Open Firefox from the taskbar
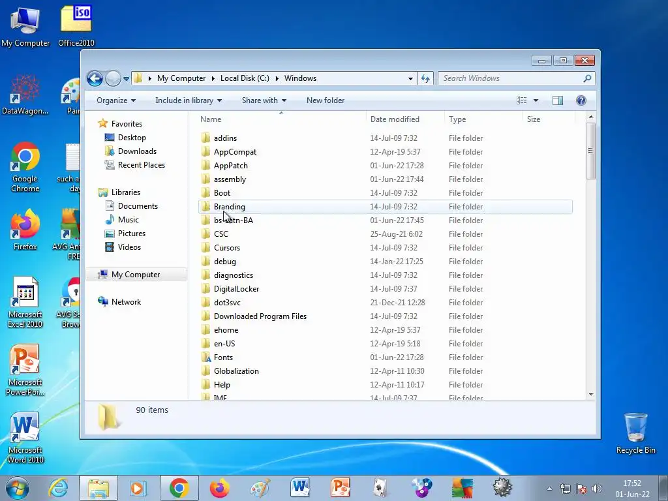 (219, 488)
